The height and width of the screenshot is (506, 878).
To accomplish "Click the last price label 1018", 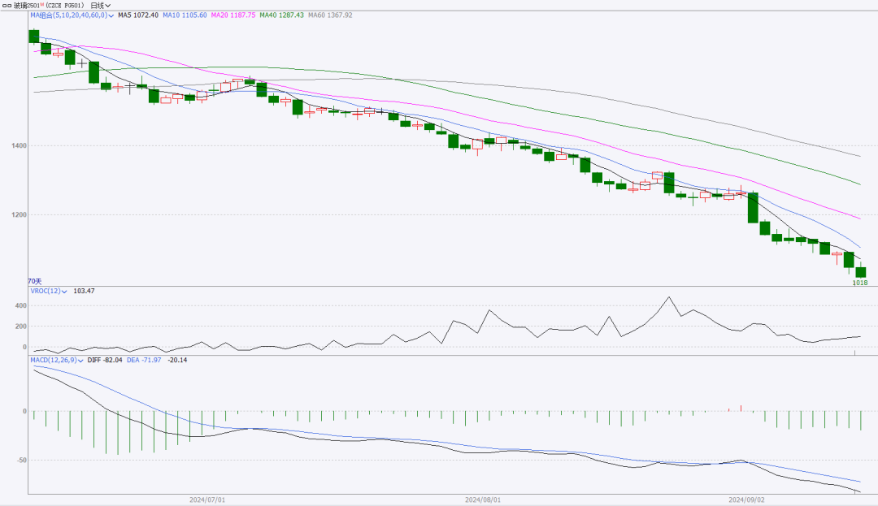I will pos(860,283).
